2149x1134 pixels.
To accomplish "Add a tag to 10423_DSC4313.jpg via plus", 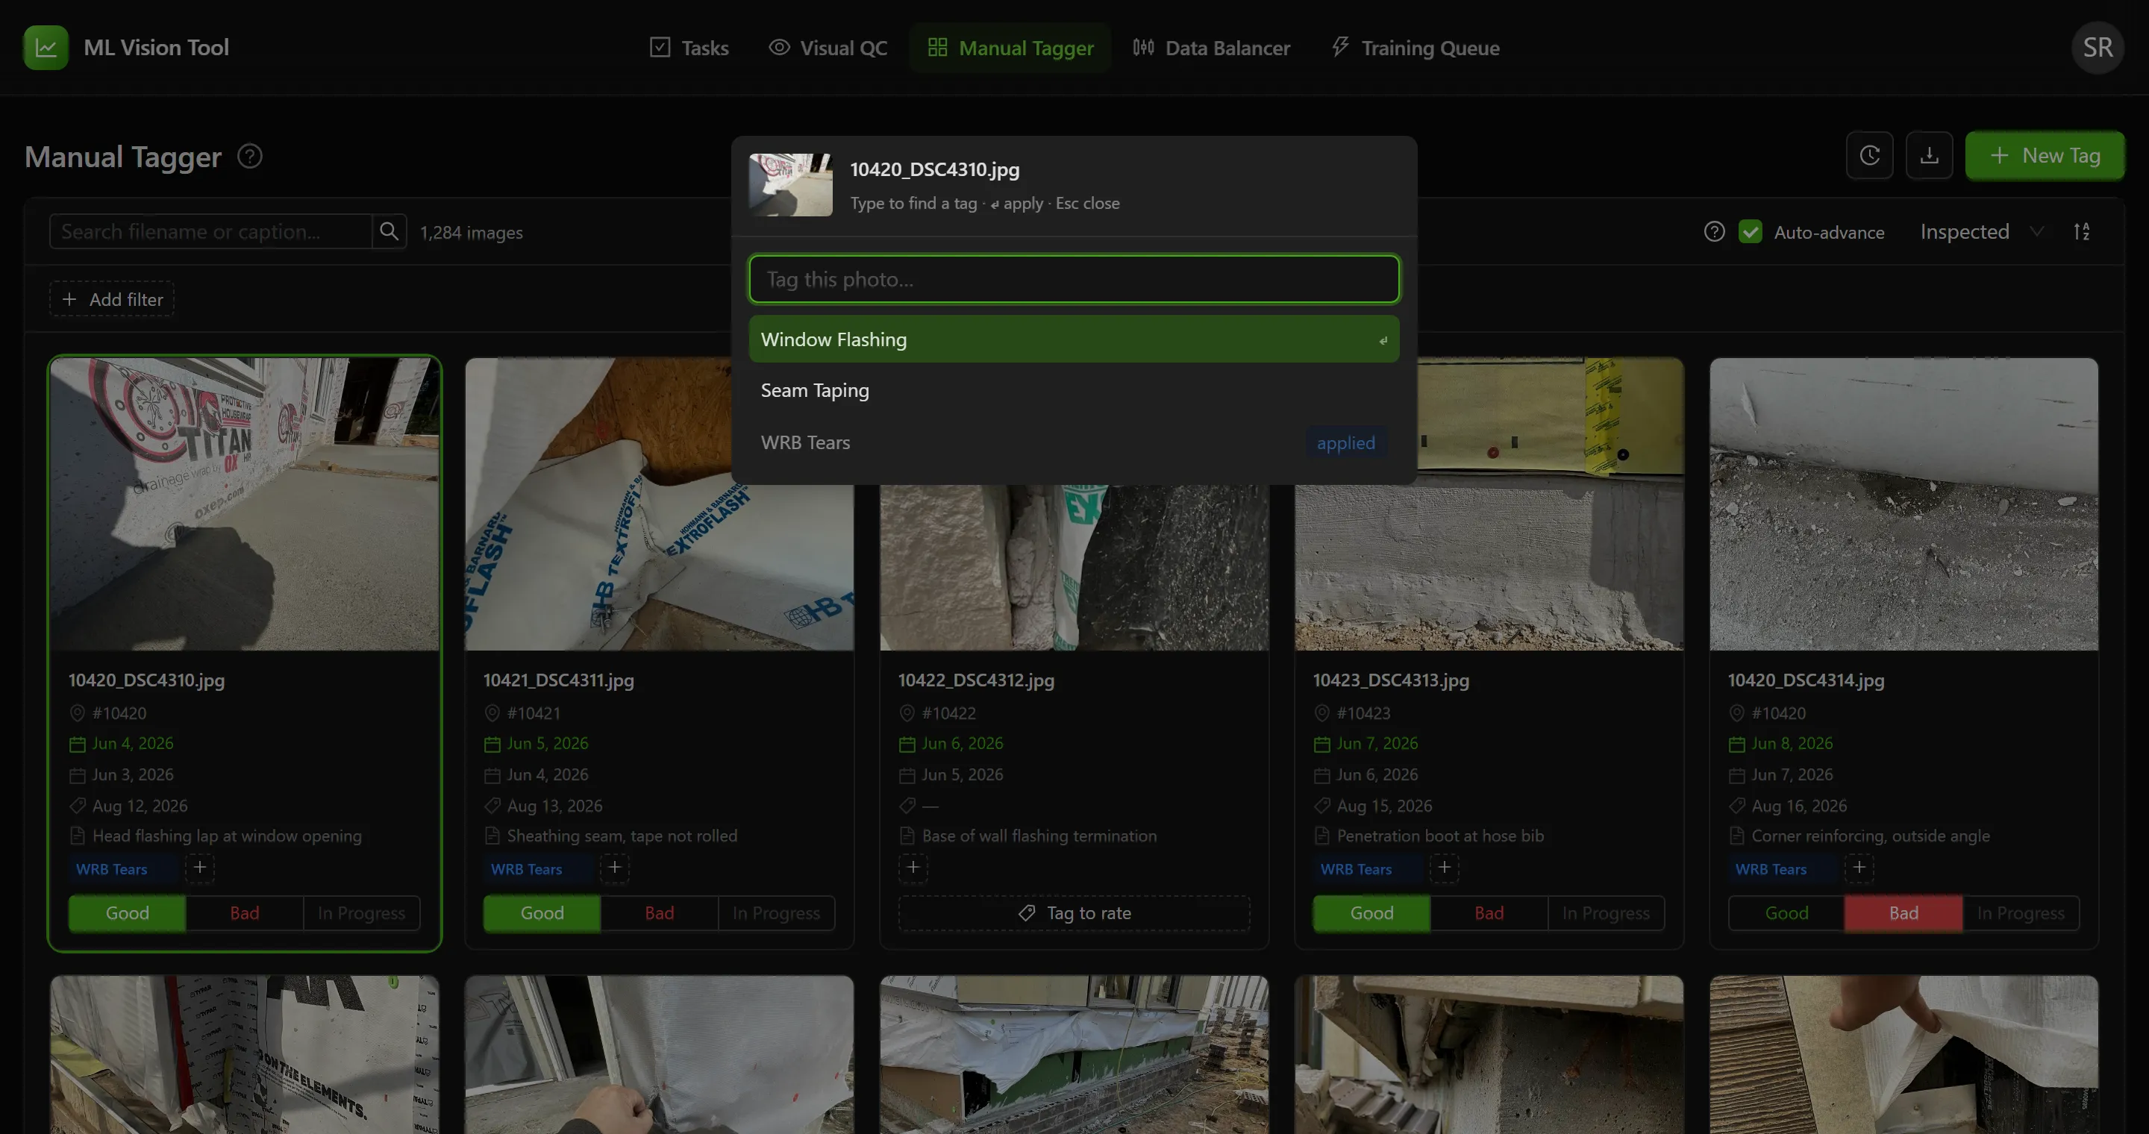I will coord(1444,867).
